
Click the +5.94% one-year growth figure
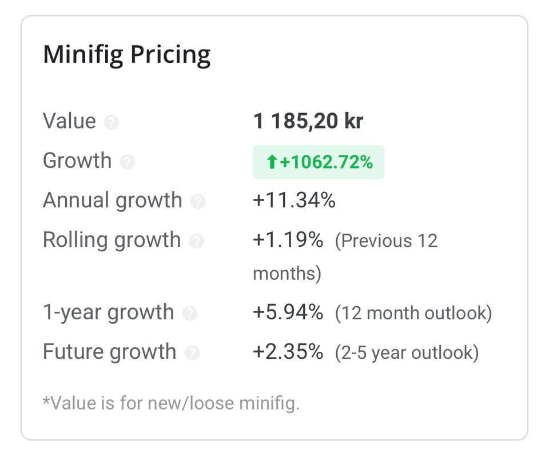coord(288,312)
